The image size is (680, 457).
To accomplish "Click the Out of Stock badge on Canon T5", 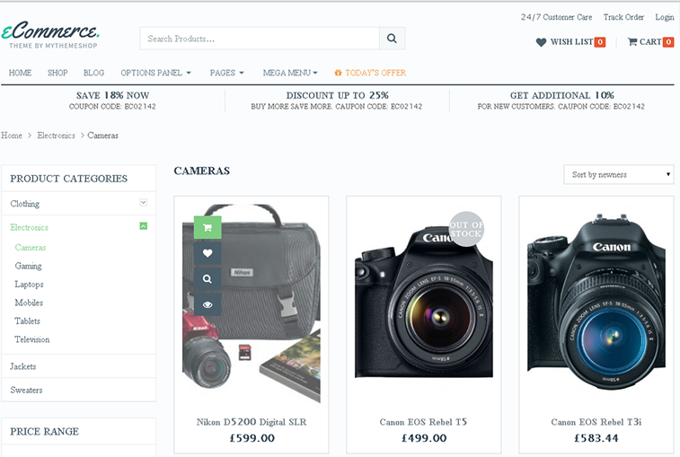I will pos(466,229).
